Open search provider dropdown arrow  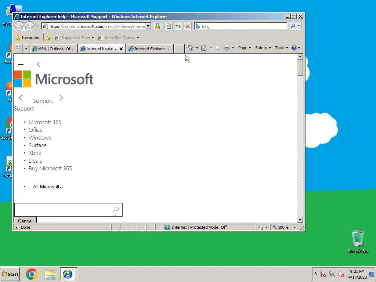tap(299, 26)
